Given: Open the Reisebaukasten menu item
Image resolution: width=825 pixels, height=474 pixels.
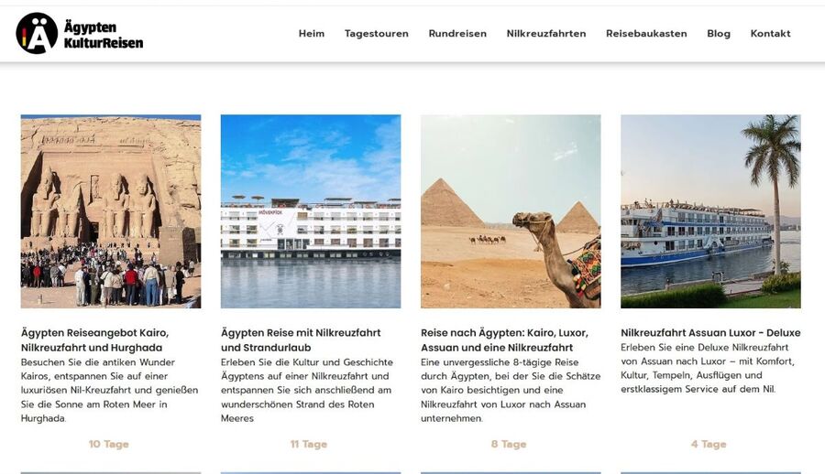Looking at the screenshot, I should (646, 33).
